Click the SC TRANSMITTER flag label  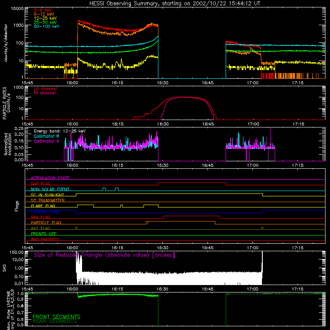pyautogui.click(x=48, y=200)
